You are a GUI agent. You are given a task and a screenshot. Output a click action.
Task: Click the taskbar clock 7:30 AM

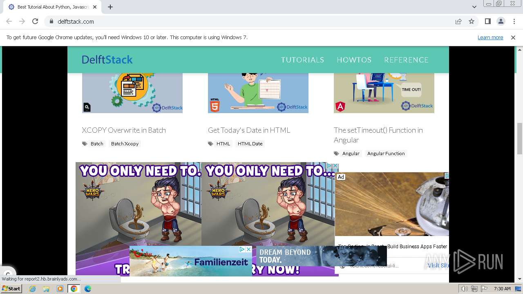(x=502, y=289)
